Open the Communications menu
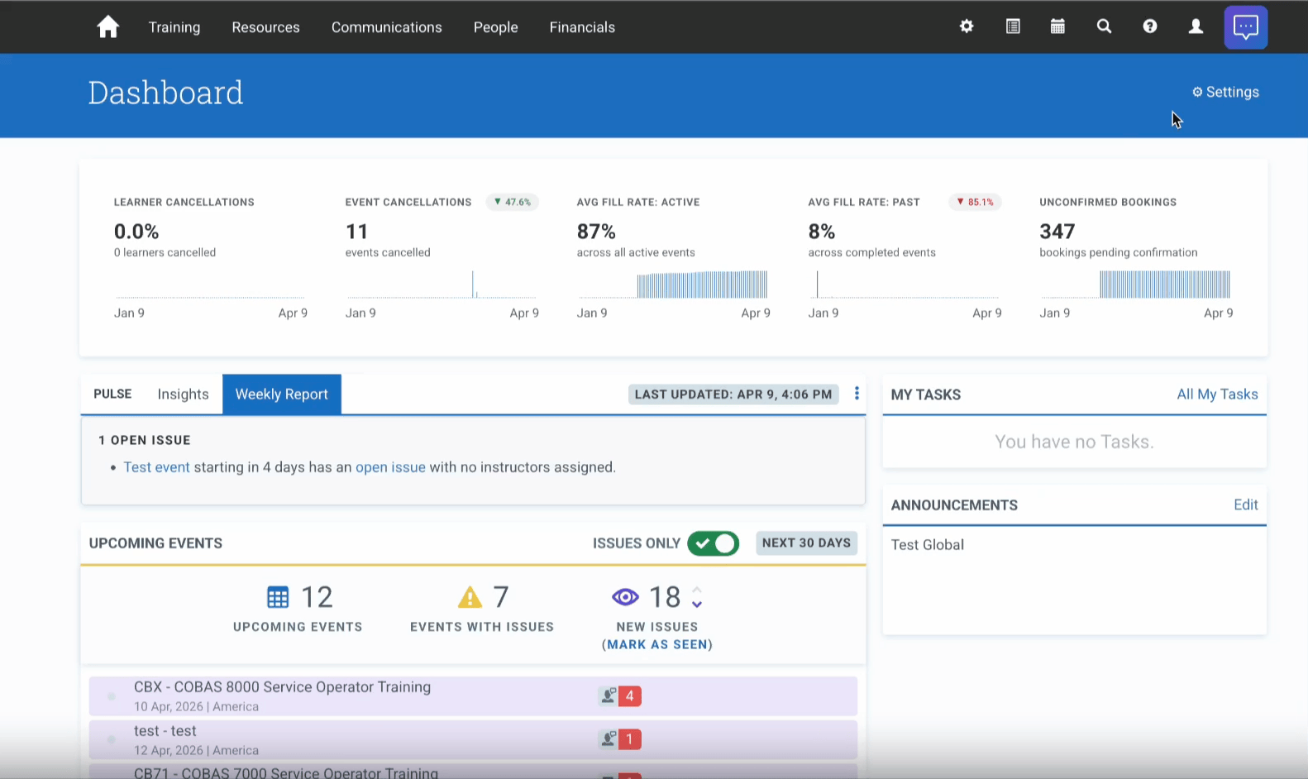The image size is (1308, 779). point(387,27)
